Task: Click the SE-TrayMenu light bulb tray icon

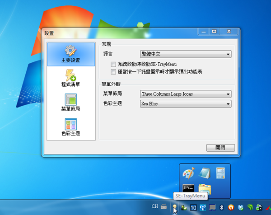Action: [x=175, y=207]
